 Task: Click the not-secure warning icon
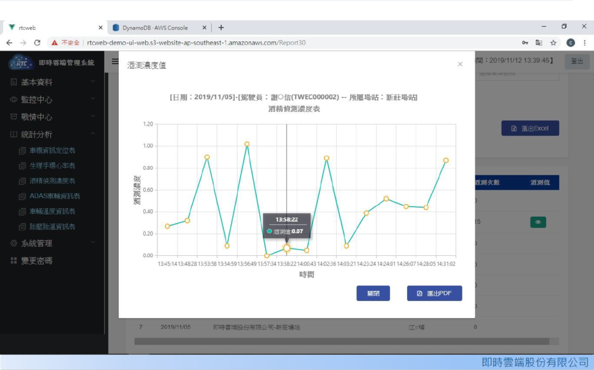pos(55,43)
